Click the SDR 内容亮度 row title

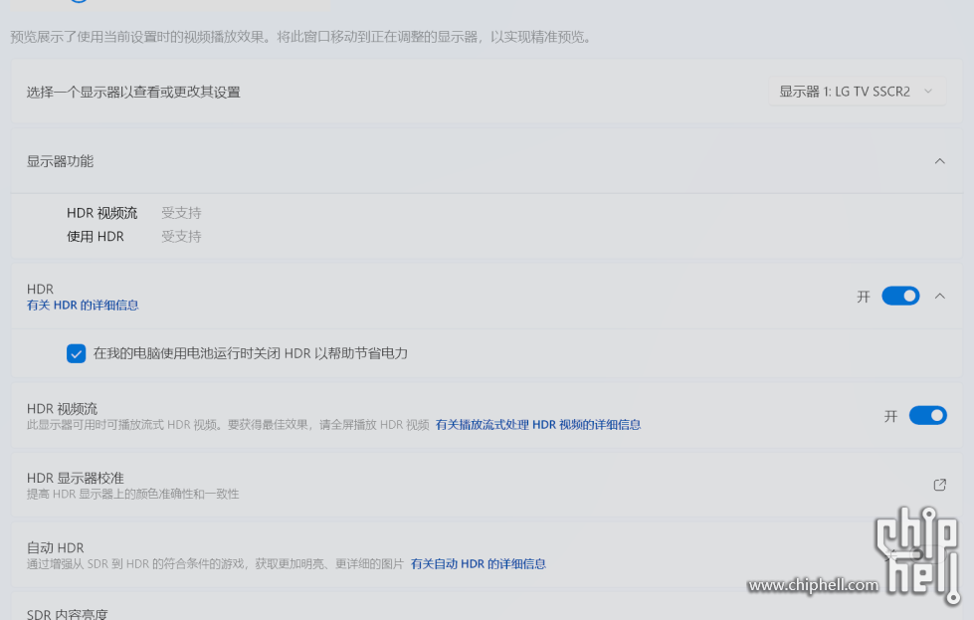67,614
